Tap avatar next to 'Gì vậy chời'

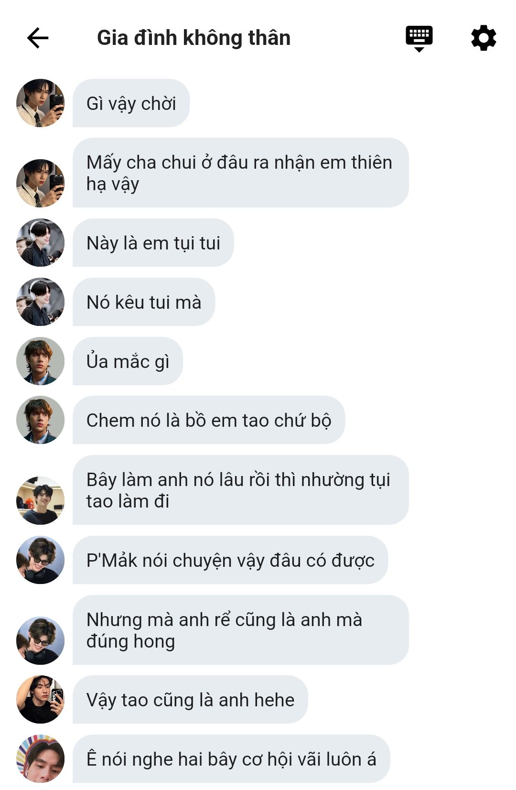tap(40, 103)
